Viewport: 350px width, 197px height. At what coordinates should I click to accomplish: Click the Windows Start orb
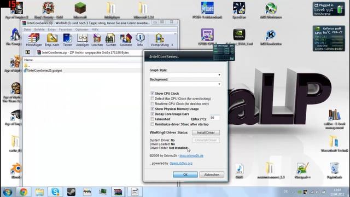point(8,192)
